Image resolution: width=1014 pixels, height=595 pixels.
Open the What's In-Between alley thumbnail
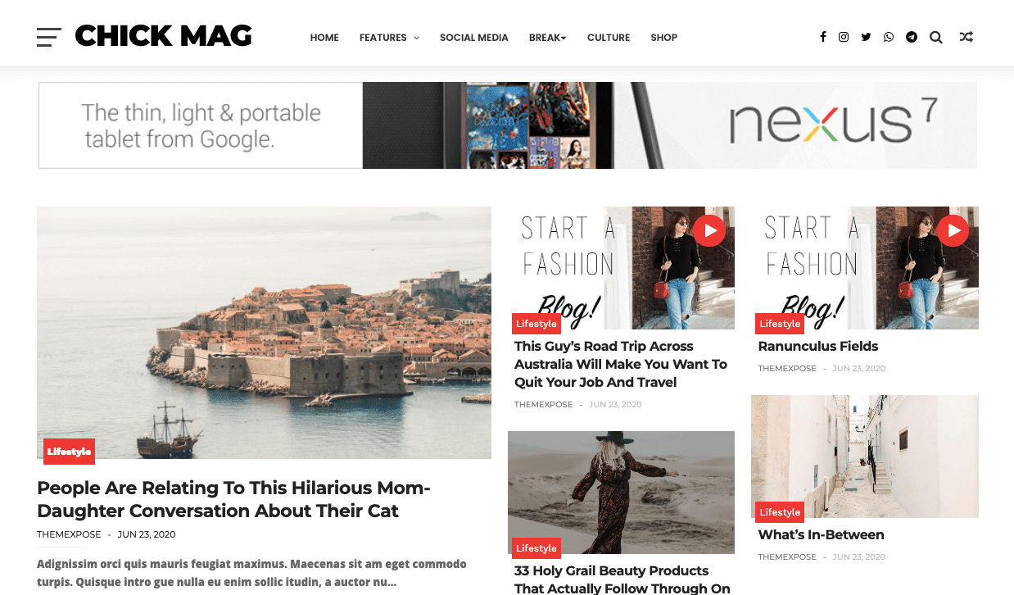click(865, 456)
